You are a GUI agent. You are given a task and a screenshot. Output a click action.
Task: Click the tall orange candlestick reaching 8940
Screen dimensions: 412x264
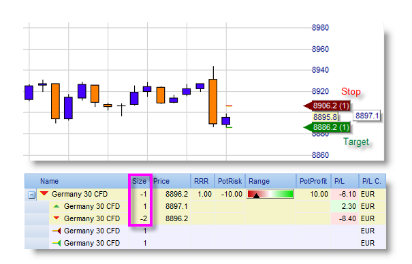213,101
